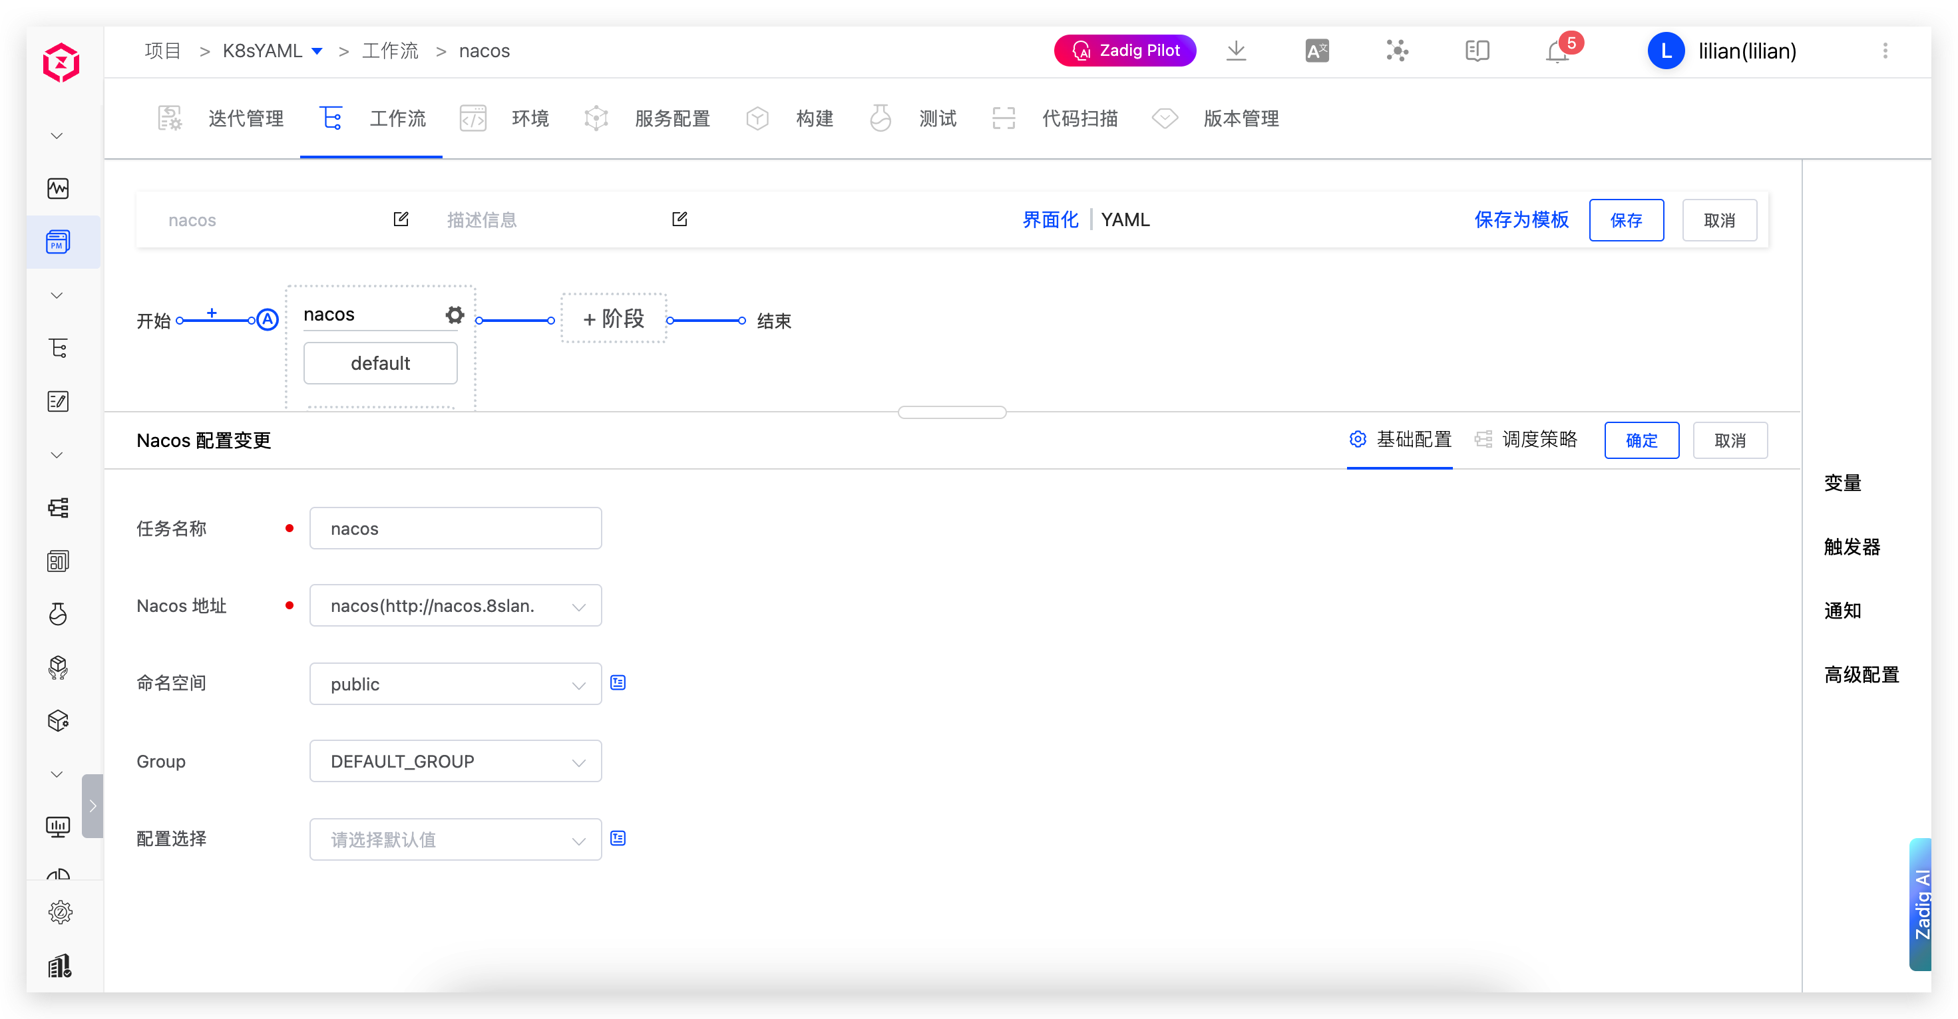Viewport: 1958px width, 1019px height.
Task: Switch to 界面化 view mode
Action: [1050, 219]
